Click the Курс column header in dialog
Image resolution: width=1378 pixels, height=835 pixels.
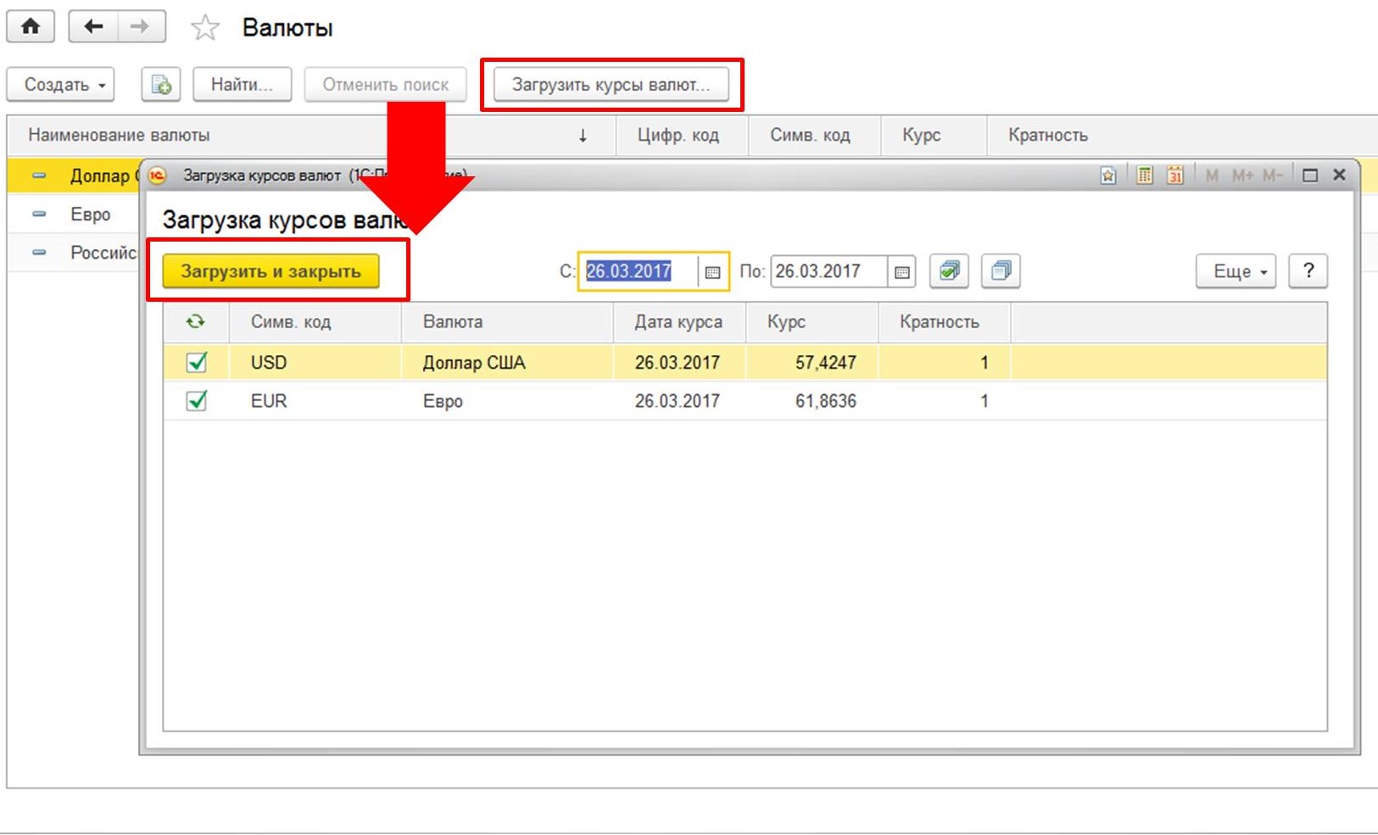click(x=786, y=322)
